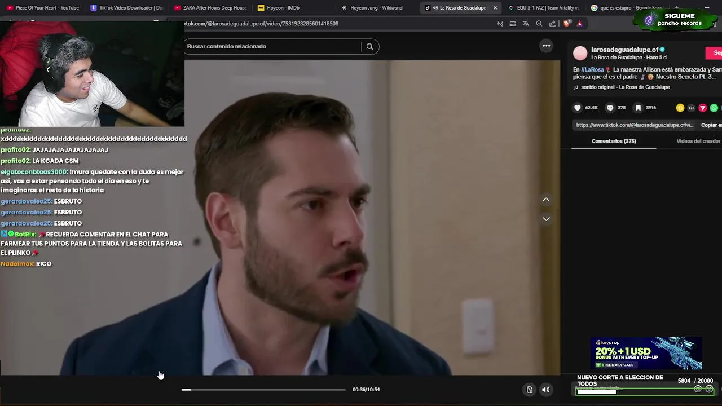Click the mention @ icon in comment box
This screenshot has width=722, height=406.
[x=698, y=389]
